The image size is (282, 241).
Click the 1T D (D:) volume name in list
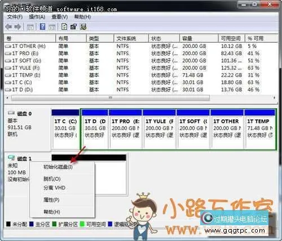23,90
